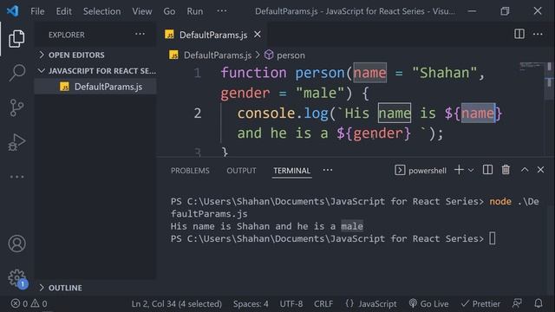Open the Accounts menu icon
555x312 pixels.
16,244
